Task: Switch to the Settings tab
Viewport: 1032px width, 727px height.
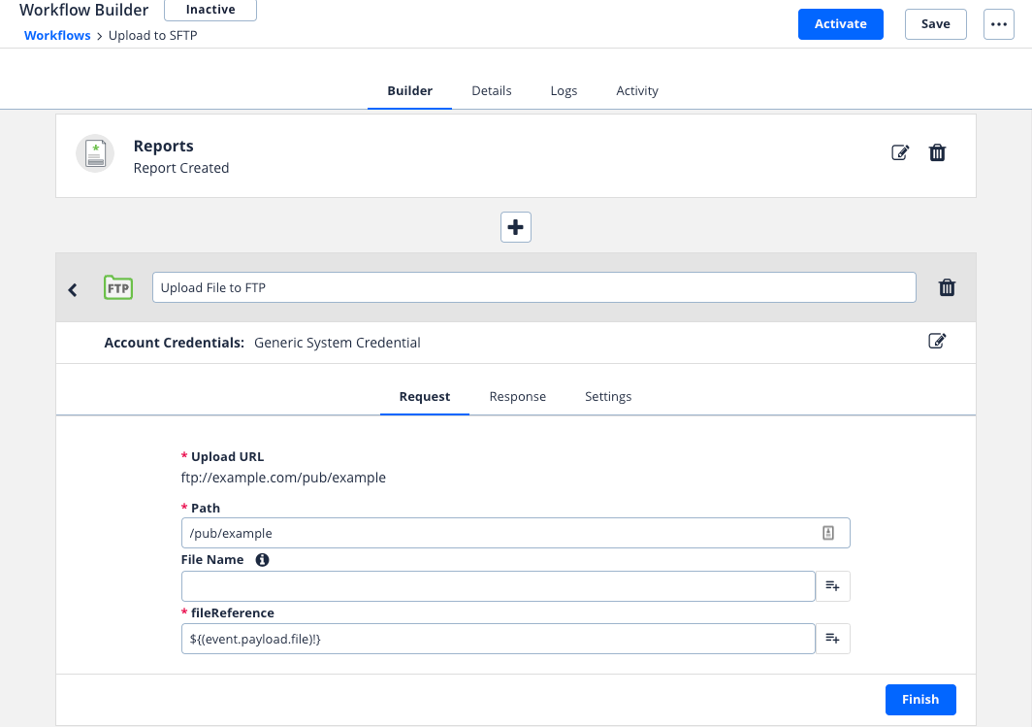Action: (608, 396)
